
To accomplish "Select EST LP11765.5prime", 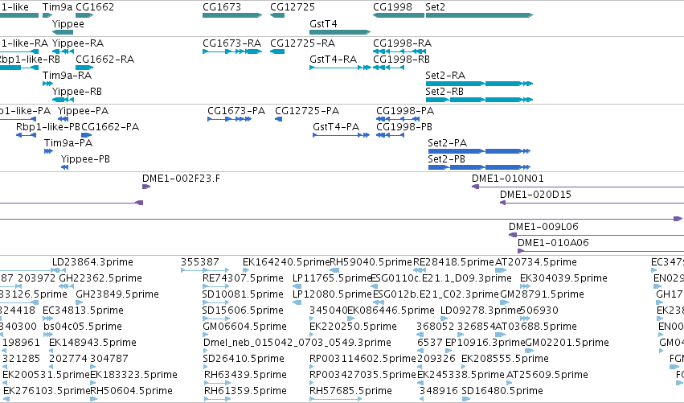I will (297, 287).
